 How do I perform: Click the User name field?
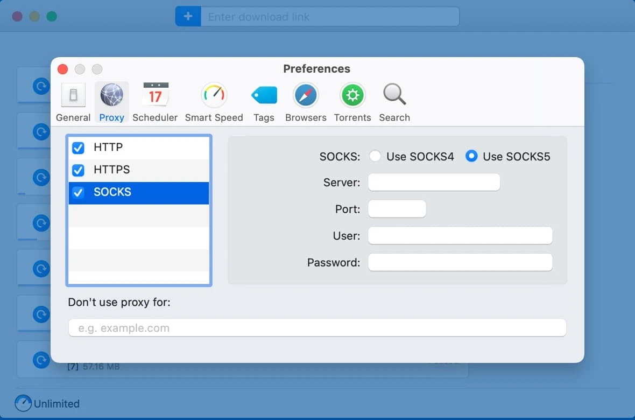click(460, 236)
